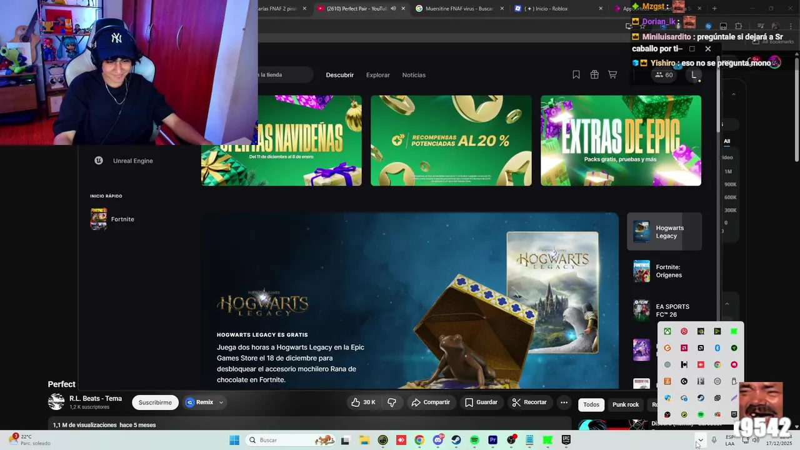Close the Muersitine FNAF virus tab
Image resolution: width=800 pixels, height=450 pixels.
tap(501, 8)
